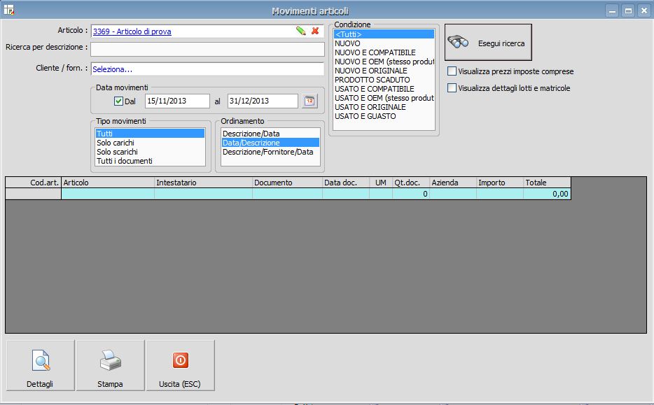The image size is (654, 405).
Task: Toggle the Dal date filter checkbox
Action: (x=118, y=101)
